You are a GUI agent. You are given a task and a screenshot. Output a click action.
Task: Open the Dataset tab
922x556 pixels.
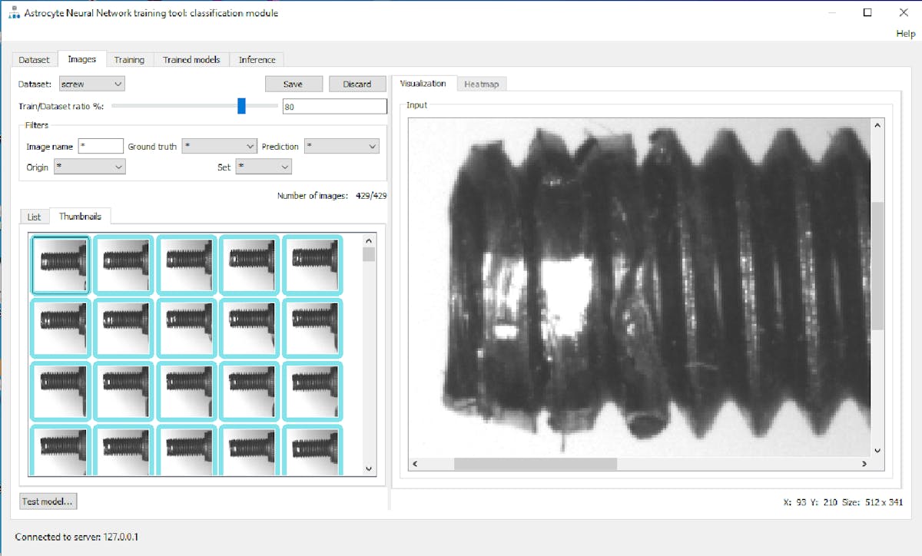pos(34,59)
